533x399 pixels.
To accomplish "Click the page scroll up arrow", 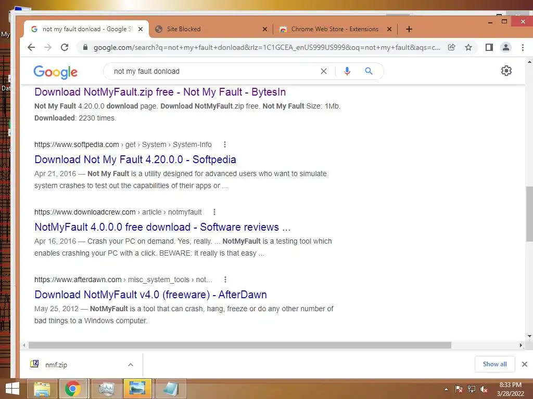I will (x=529, y=62).
